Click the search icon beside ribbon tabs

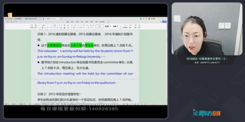tap(108, 22)
